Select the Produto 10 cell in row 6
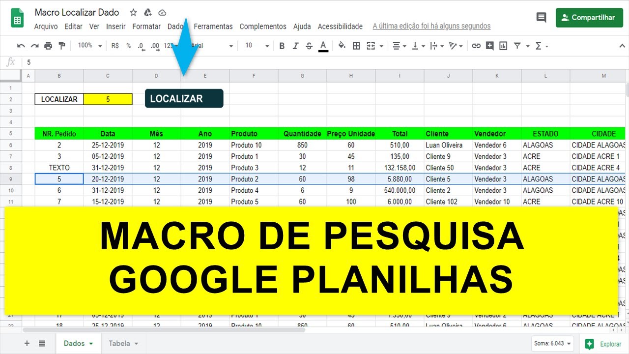The image size is (629, 354). pyautogui.click(x=254, y=145)
